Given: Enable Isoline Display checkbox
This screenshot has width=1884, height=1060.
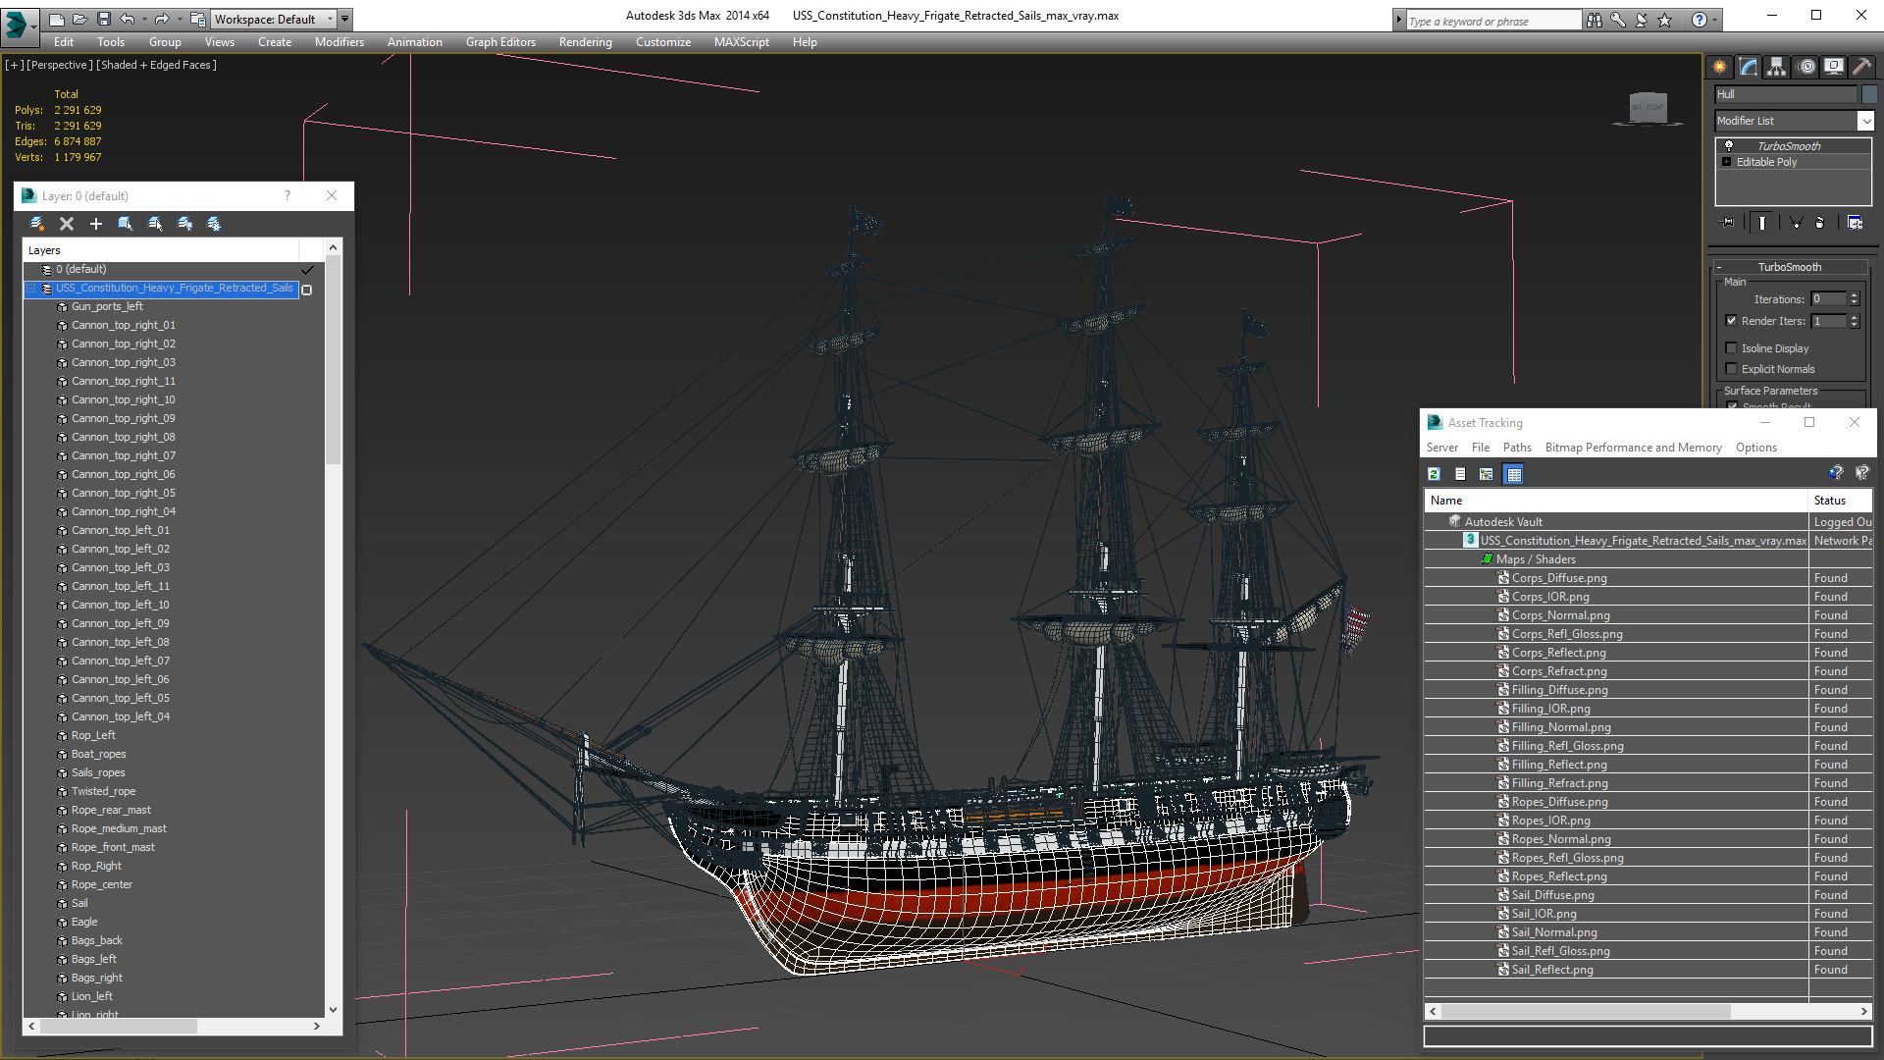Looking at the screenshot, I should pyautogui.click(x=1732, y=348).
